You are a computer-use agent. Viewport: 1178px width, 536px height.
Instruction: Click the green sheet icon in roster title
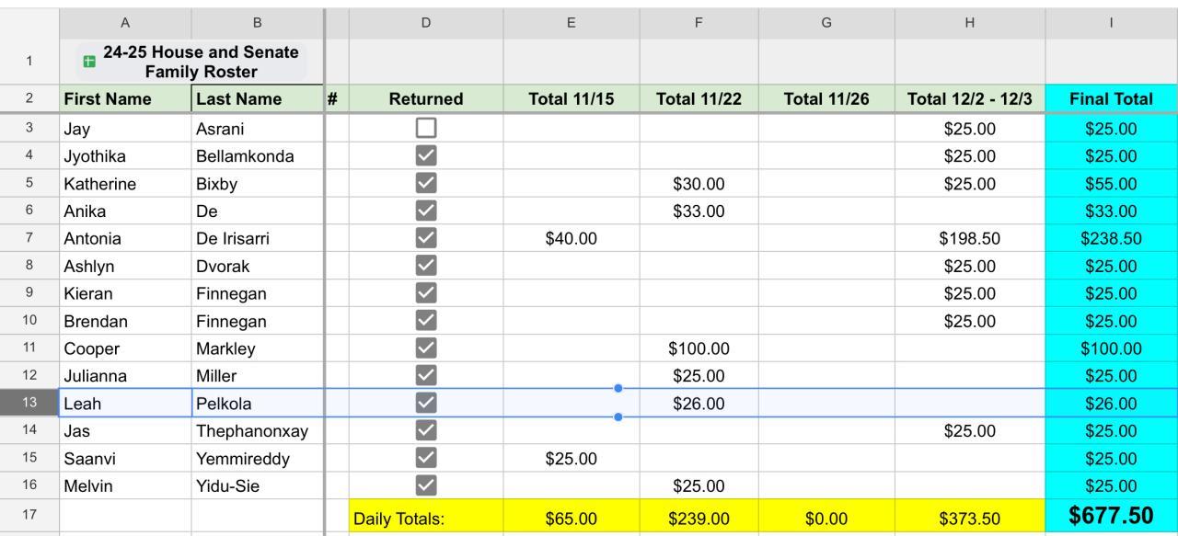tap(89, 62)
